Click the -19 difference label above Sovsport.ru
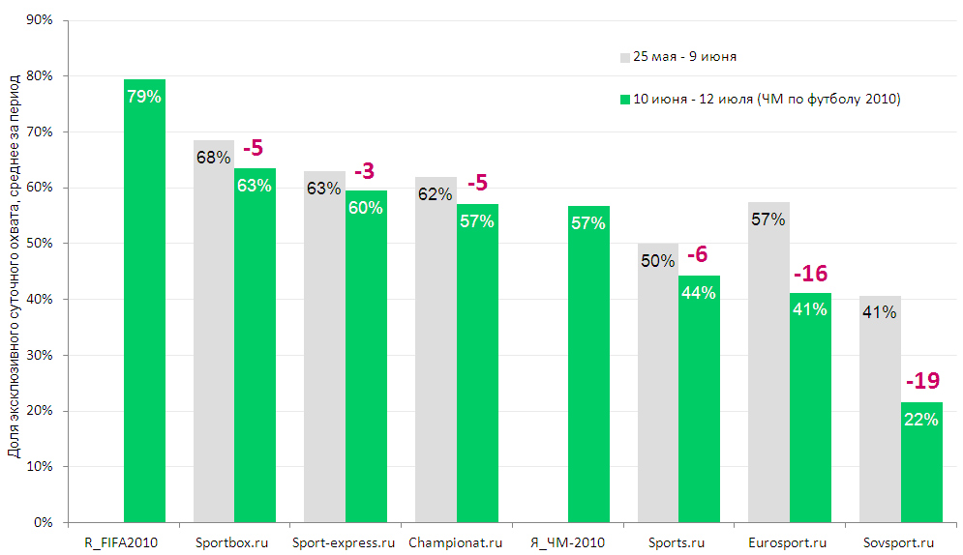This screenshot has height=555, width=963. 921,380
